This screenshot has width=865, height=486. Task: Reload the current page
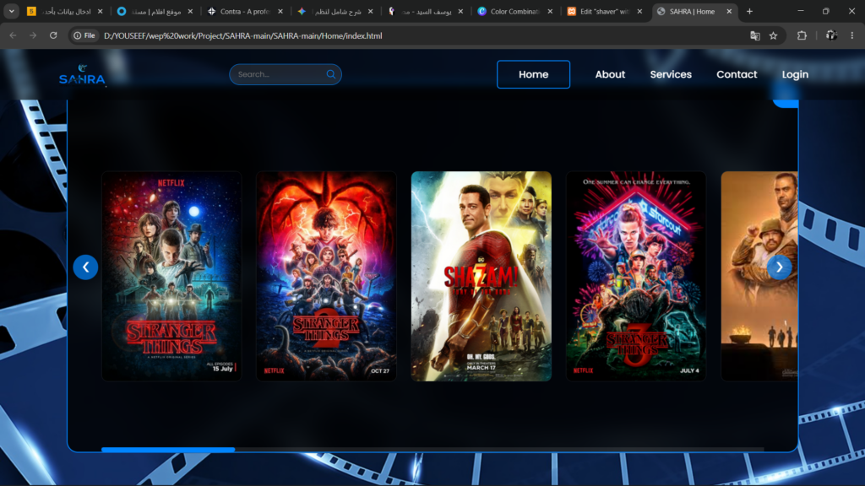click(x=53, y=35)
